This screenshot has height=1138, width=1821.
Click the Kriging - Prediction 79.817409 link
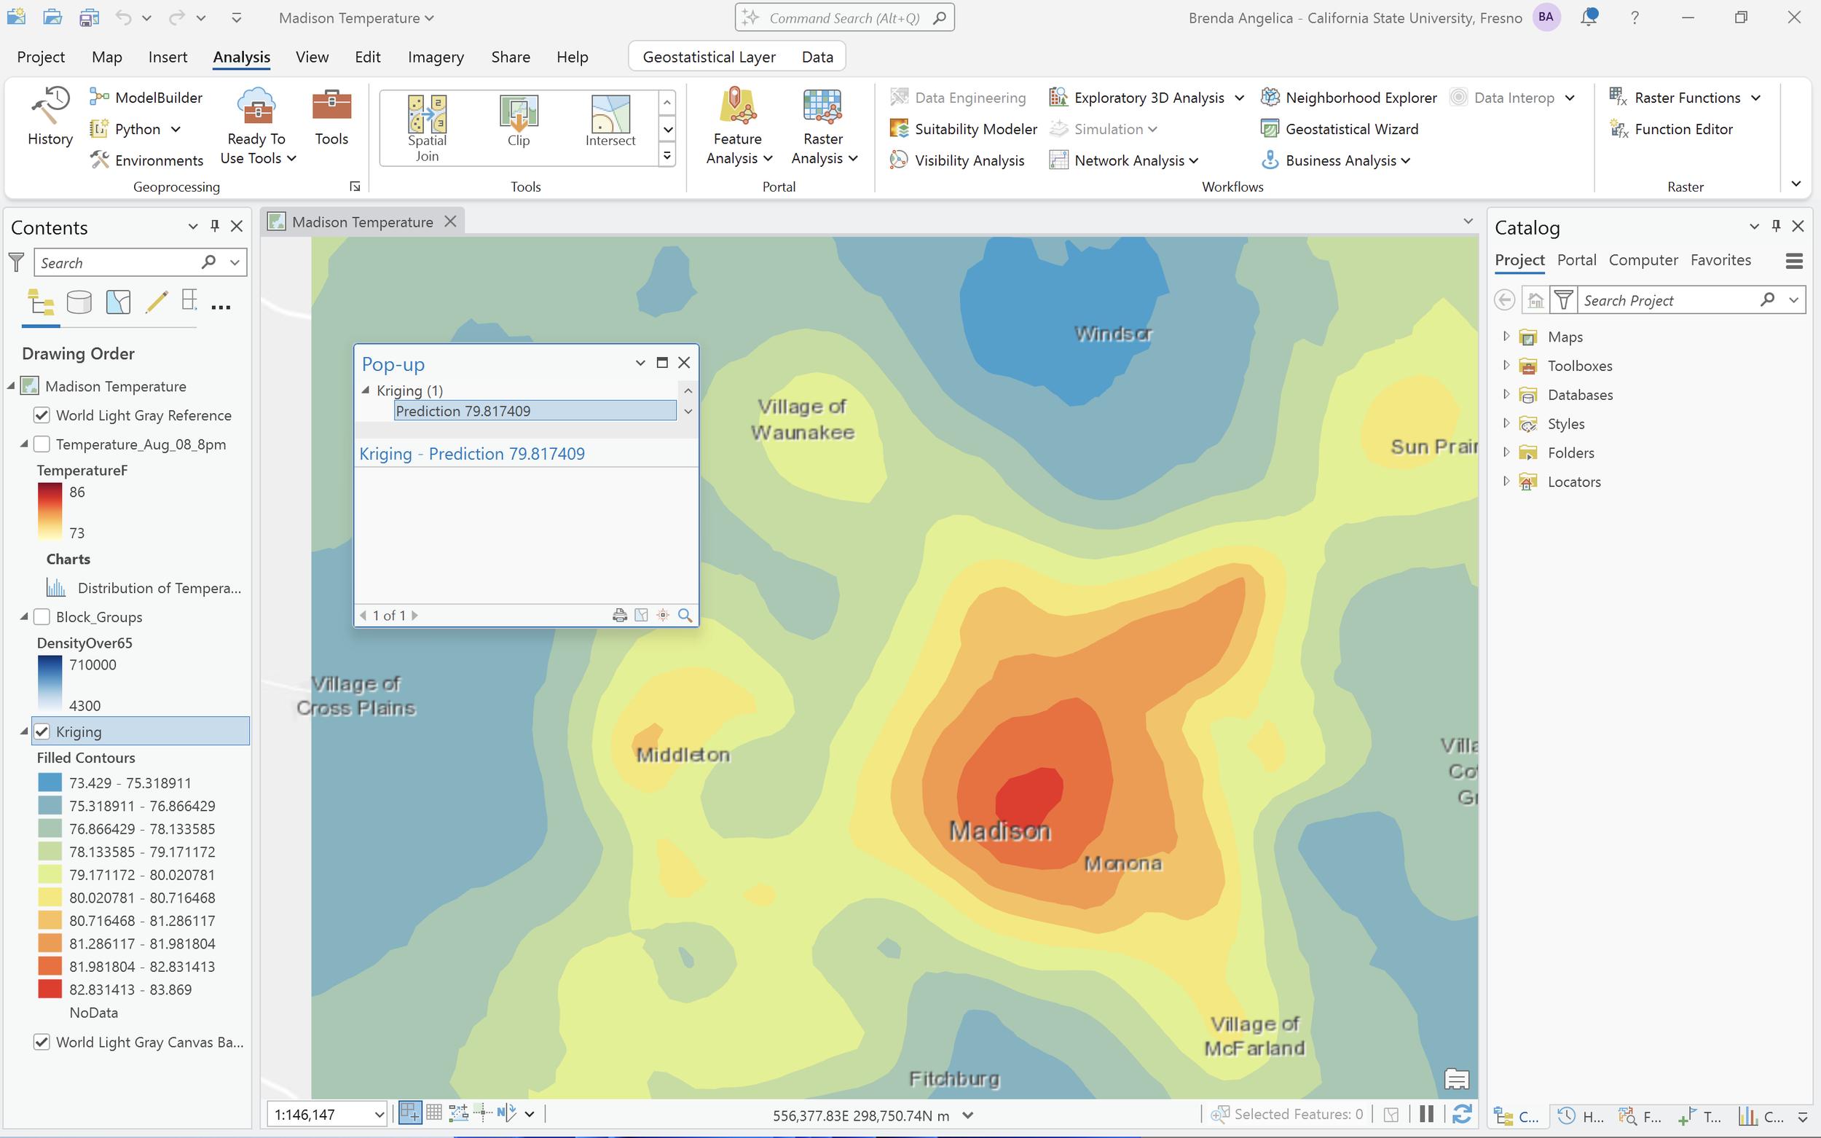pyautogui.click(x=472, y=454)
